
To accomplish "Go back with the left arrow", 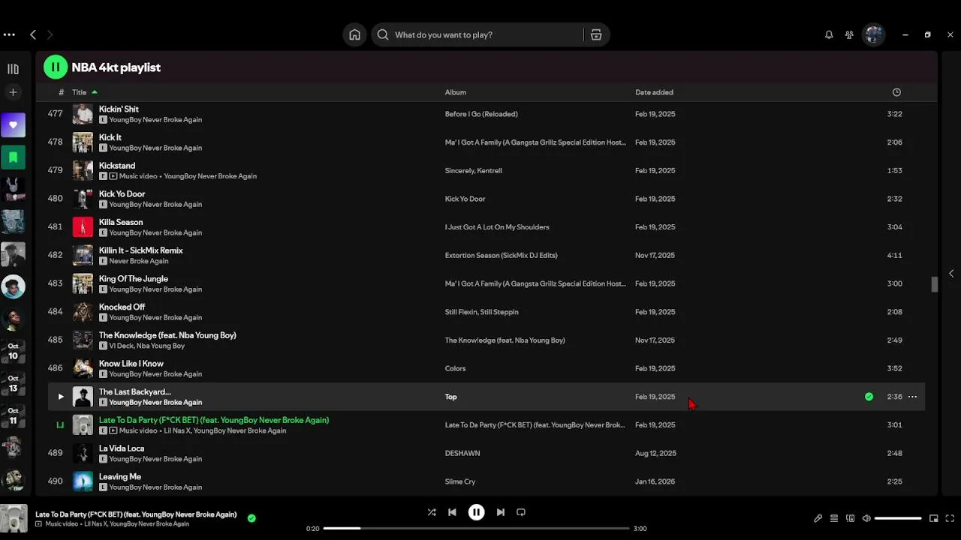I will 33,34.
